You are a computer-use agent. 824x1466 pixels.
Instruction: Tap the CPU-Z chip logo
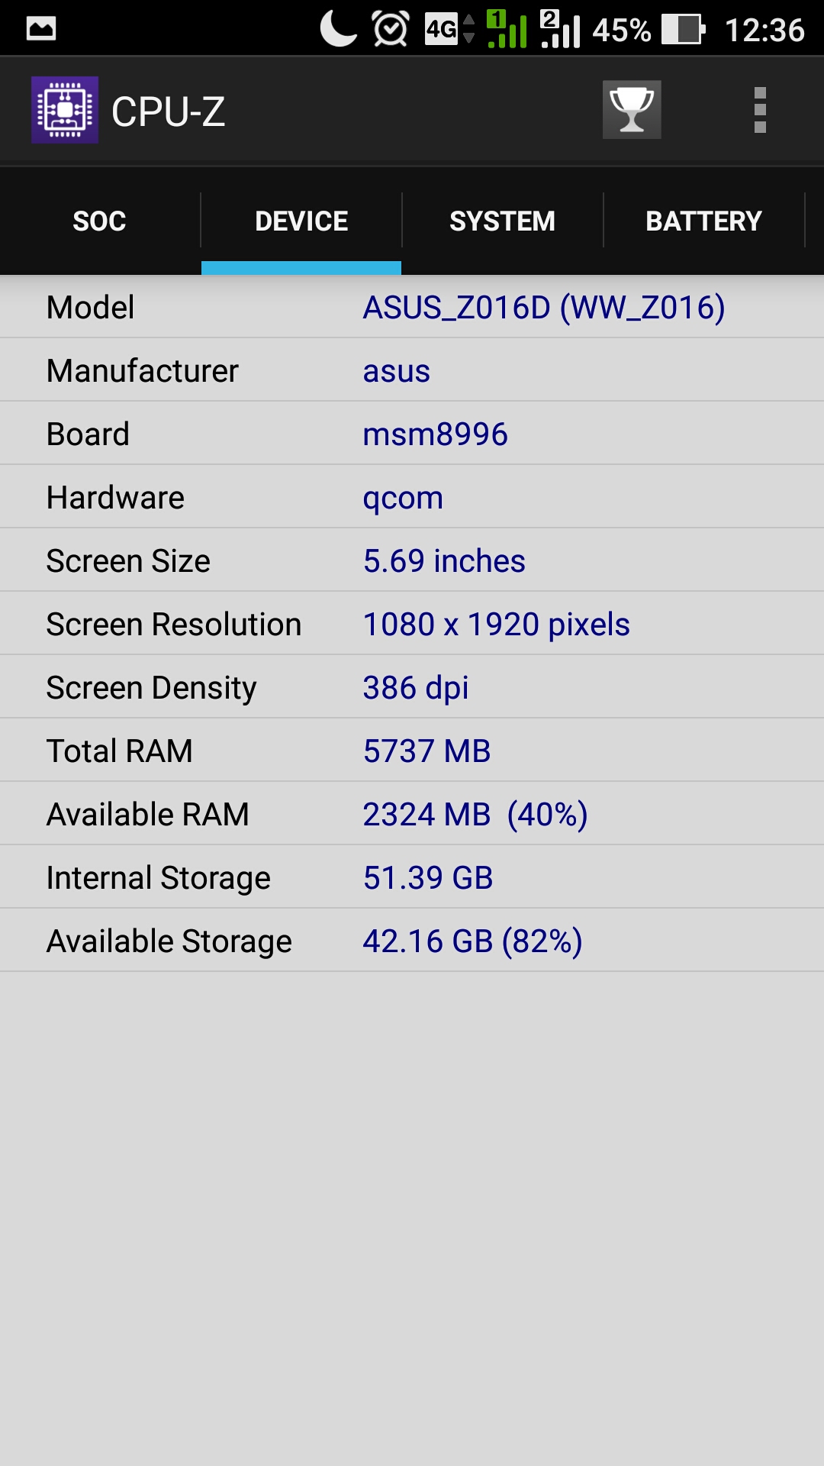[65, 110]
